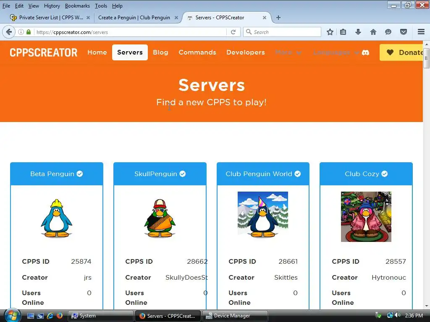Click SkullPenguin's green penguin image

(x=160, y=218)
